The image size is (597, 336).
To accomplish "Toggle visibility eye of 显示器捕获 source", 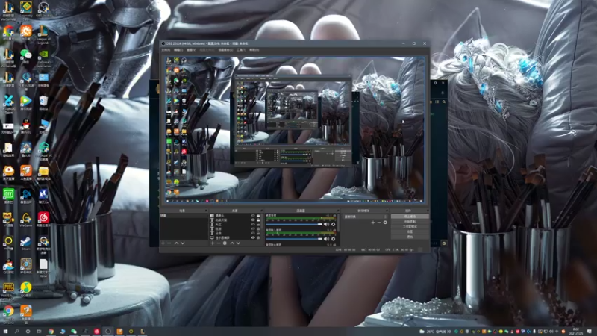I will (253, 237).
